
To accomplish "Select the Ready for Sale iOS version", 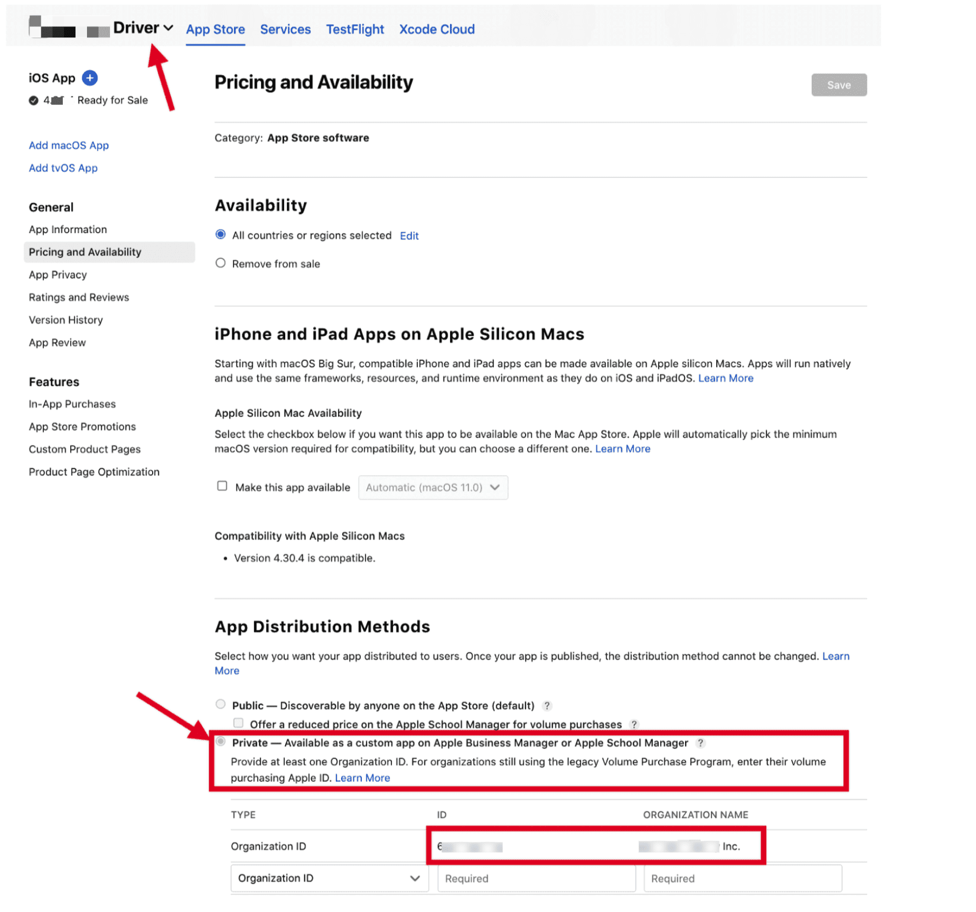I will 89,100.
